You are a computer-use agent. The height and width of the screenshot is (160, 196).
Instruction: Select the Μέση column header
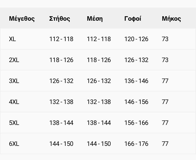pos(95,19)
